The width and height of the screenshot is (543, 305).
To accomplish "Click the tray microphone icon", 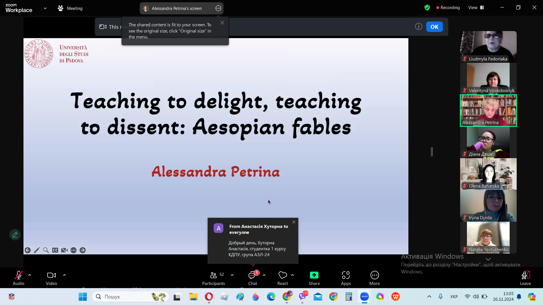I will (x=440, y=297).
